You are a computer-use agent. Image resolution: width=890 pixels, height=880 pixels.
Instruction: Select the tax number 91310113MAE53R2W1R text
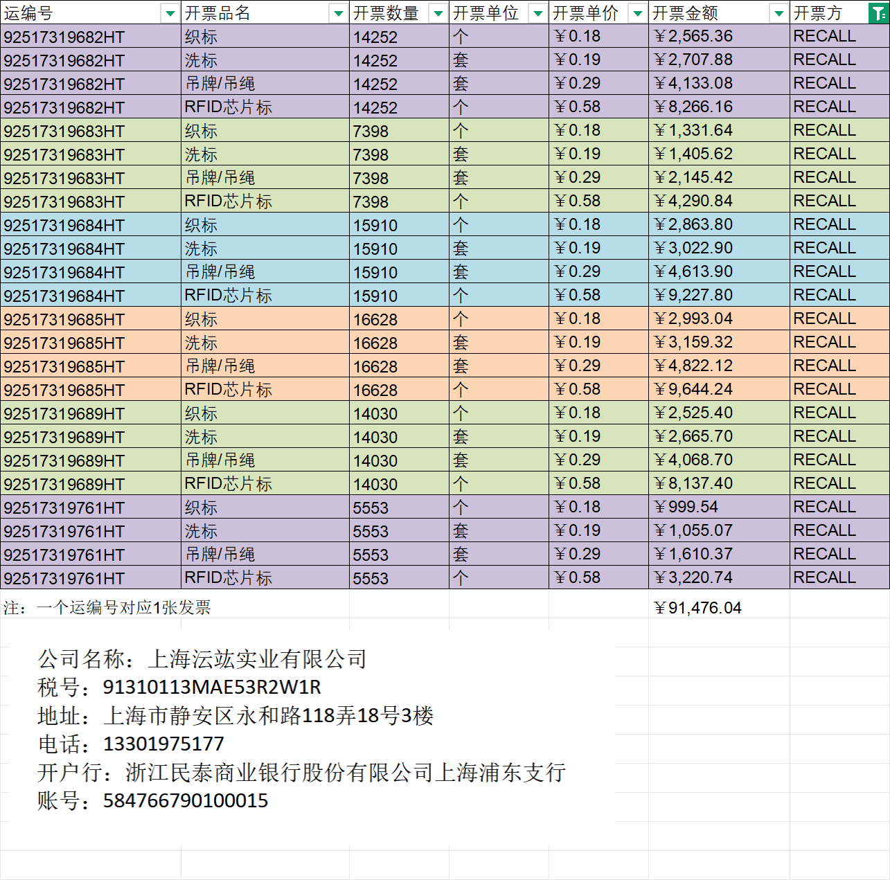tap(212, 687)
